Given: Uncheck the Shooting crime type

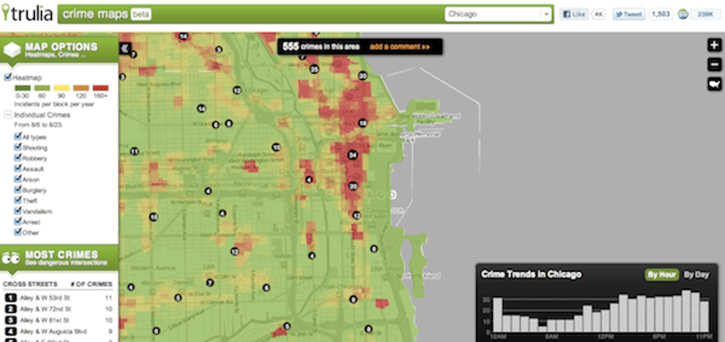Looking at the screenshot, I should click(18, 147).
